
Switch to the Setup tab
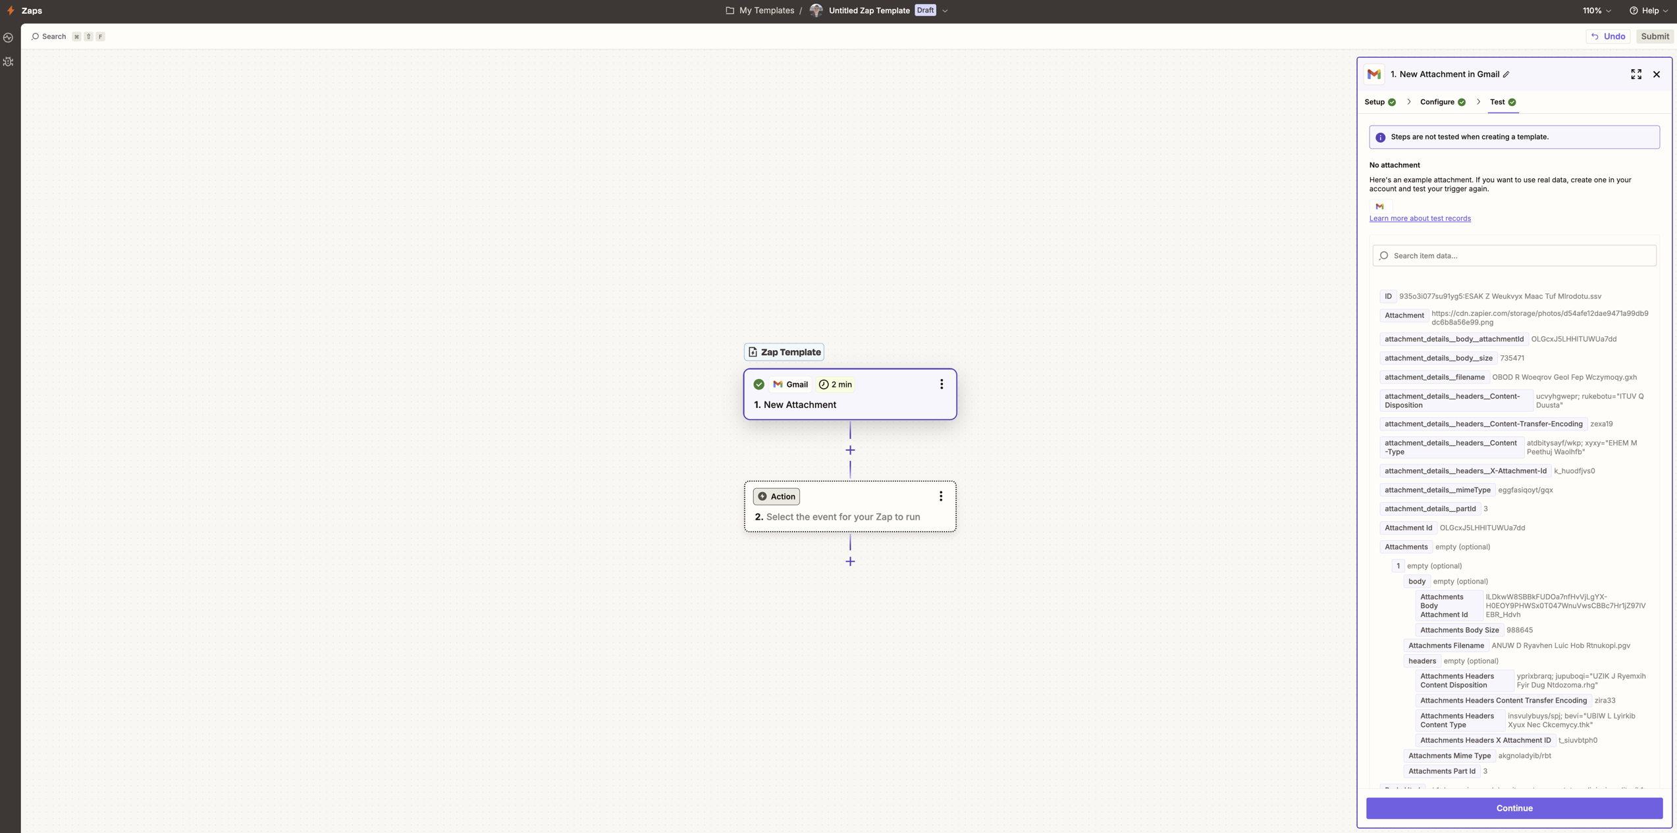(1380, 102)
